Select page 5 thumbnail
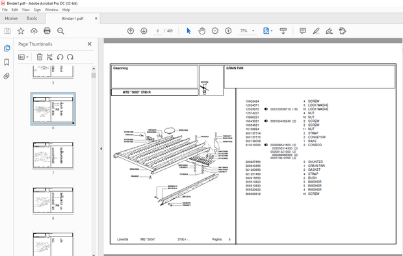403x256 pixels. point(53,71)
